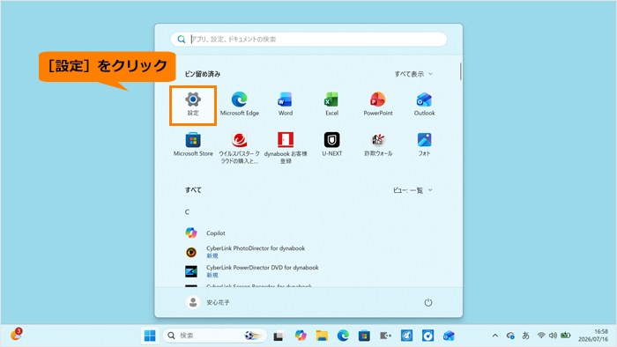Open the battery status tray icon
This screenshot has height=347, width=617.
click(566, 336)
